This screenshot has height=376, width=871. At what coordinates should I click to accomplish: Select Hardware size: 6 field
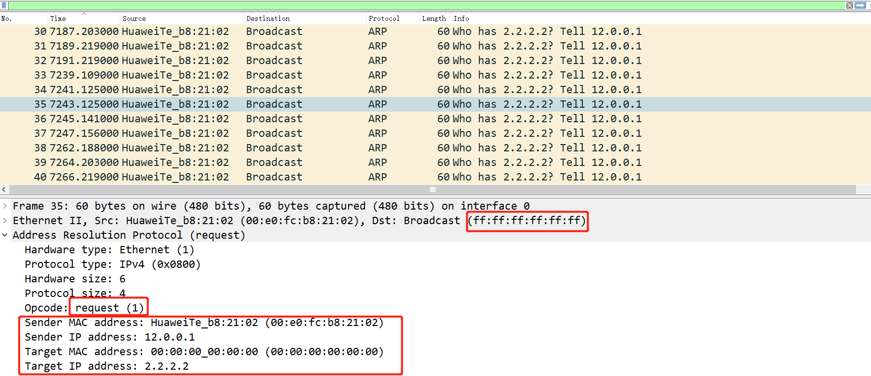coord(75,279)
